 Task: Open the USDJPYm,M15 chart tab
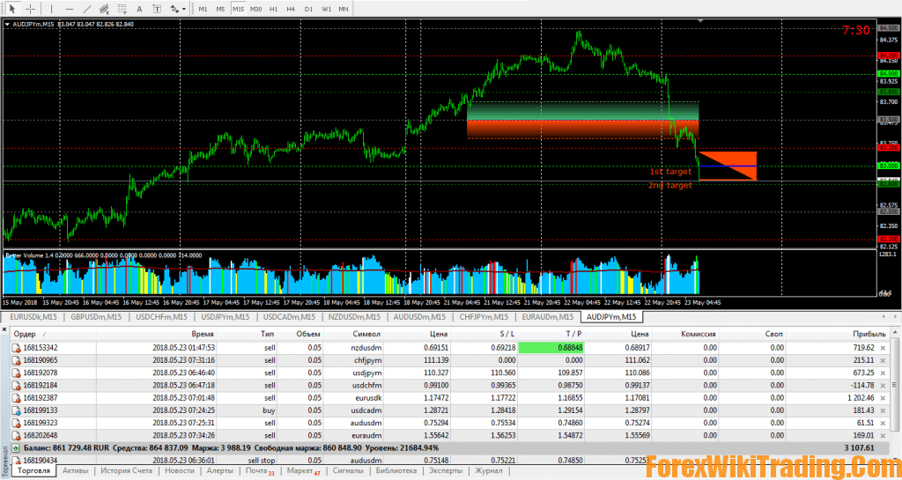pos(226,317)
